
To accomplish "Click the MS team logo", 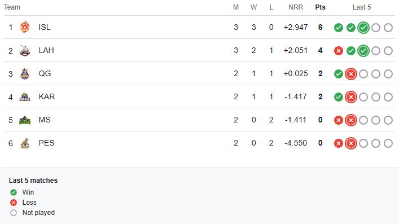I will (x=25, y=120).
